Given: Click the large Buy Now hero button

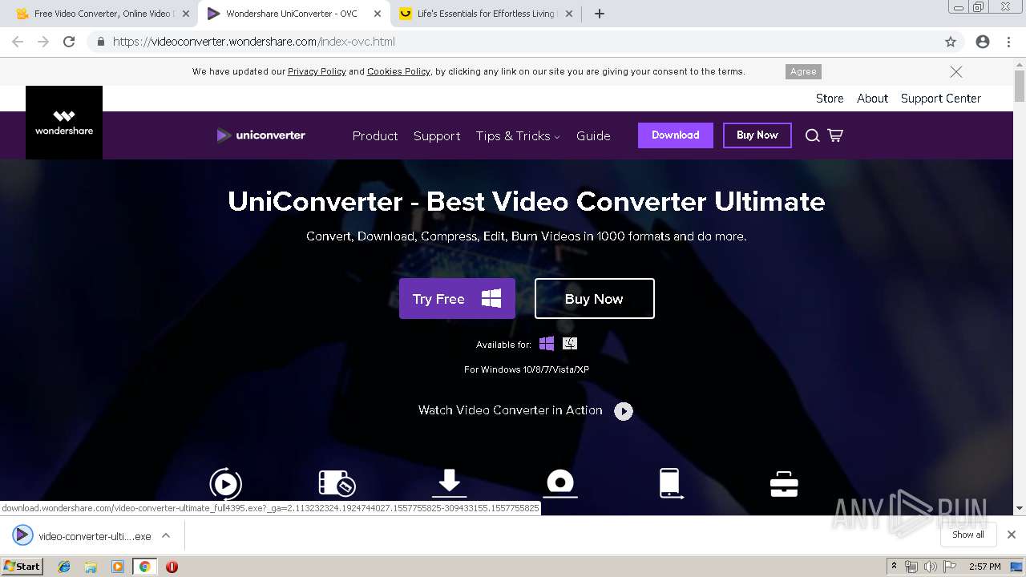Looking at the screenshot, I should coord(595,299).
